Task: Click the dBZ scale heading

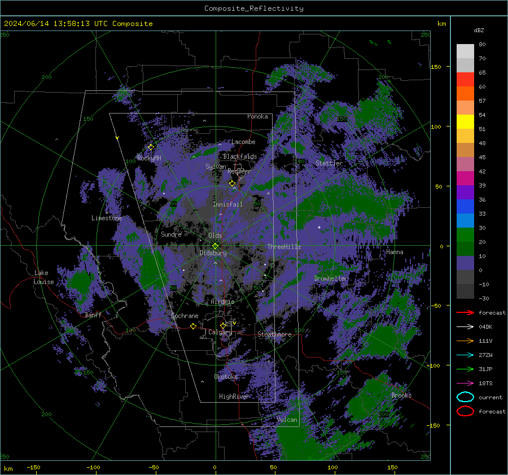Action: click(x=479, y=30)
